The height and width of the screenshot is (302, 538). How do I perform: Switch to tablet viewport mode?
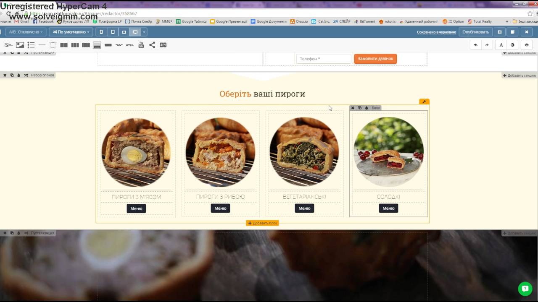113,32
